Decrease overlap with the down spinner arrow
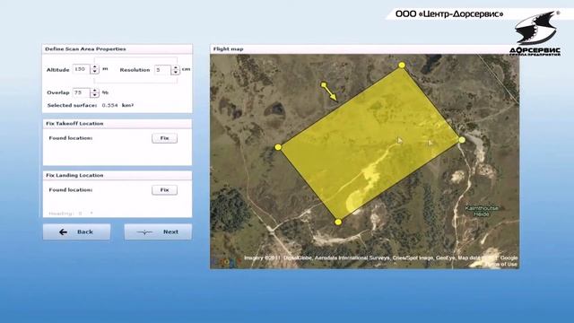Image resolution: width=574 pixels, height=323 pixels. click(x=94, y=95)
